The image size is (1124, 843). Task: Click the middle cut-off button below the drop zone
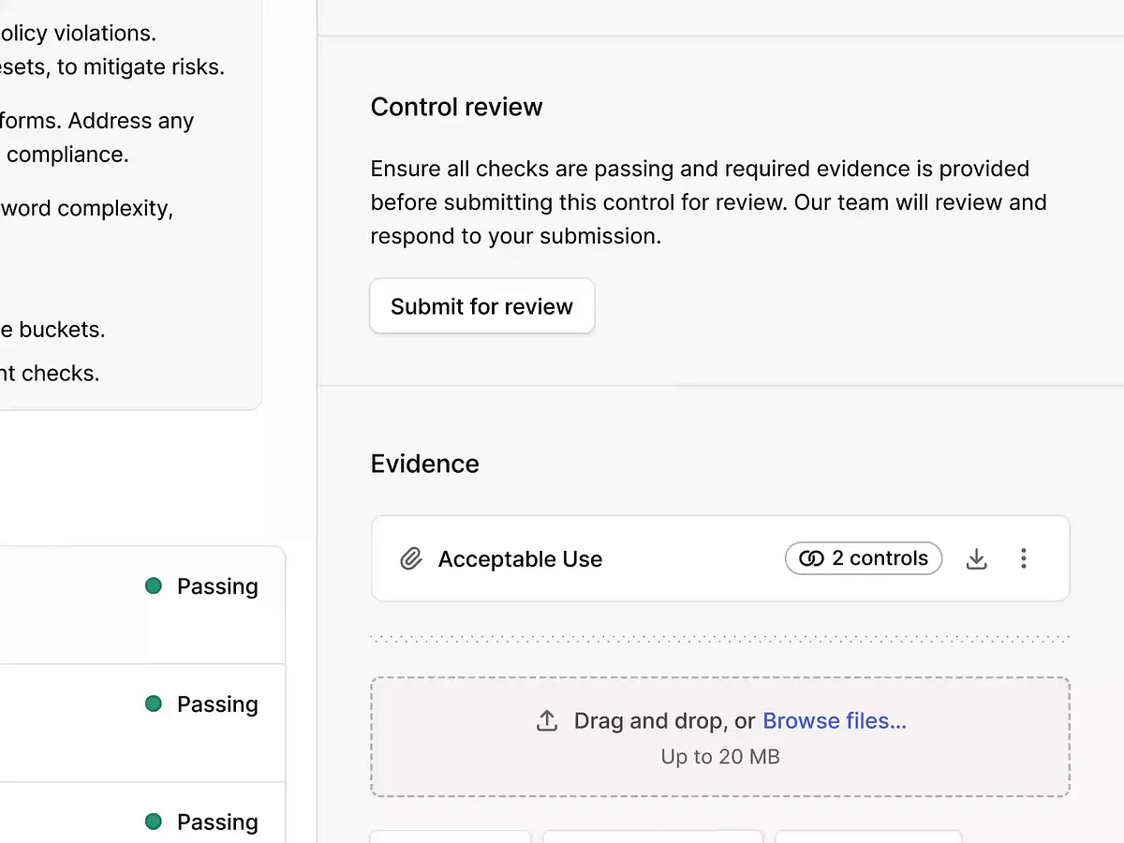653,836
